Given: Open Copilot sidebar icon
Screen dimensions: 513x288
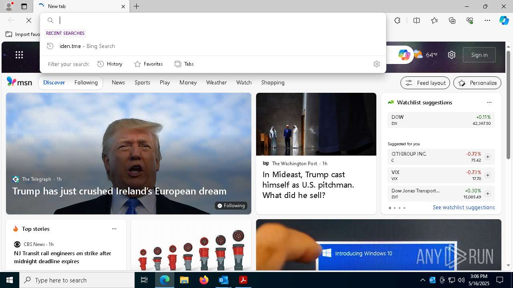Looking at the screenshot, I should pos(504,20).
